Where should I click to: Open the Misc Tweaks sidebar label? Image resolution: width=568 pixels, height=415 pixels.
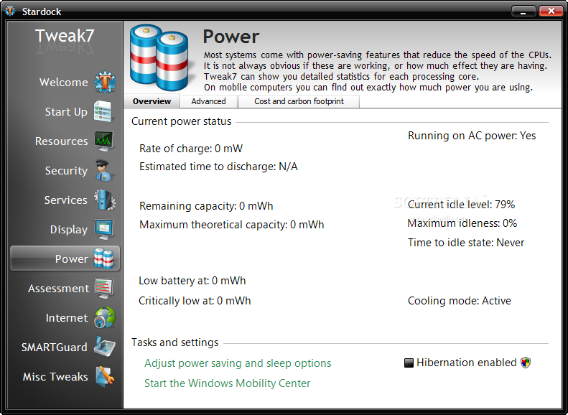pos(55,377)
